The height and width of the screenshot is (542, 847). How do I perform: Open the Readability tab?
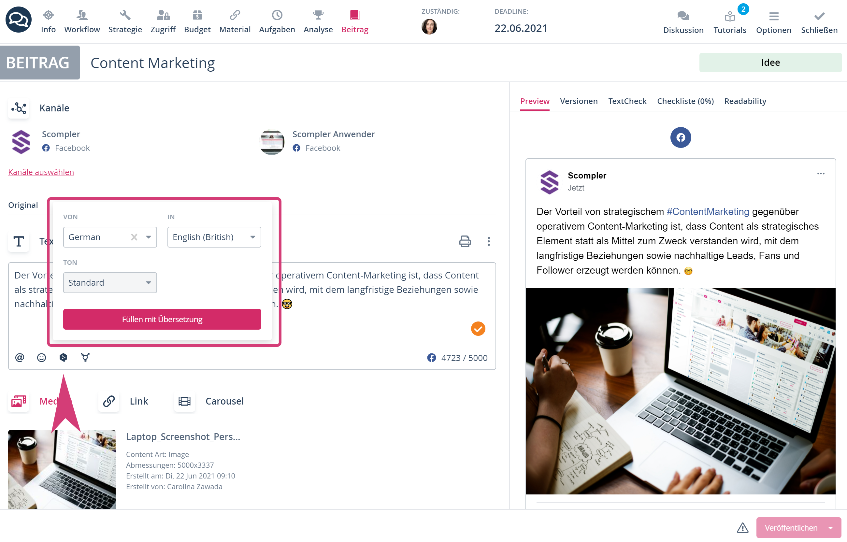pos(745,101)
